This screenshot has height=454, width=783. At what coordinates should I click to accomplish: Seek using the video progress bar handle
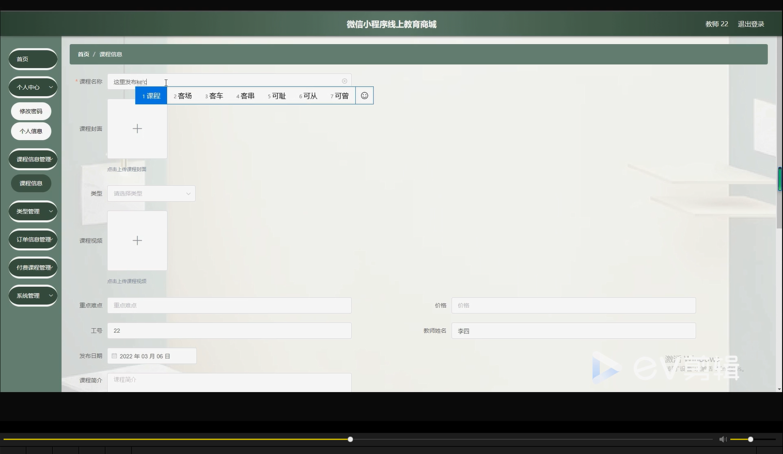pyautogui.click(x=350, y=439)
